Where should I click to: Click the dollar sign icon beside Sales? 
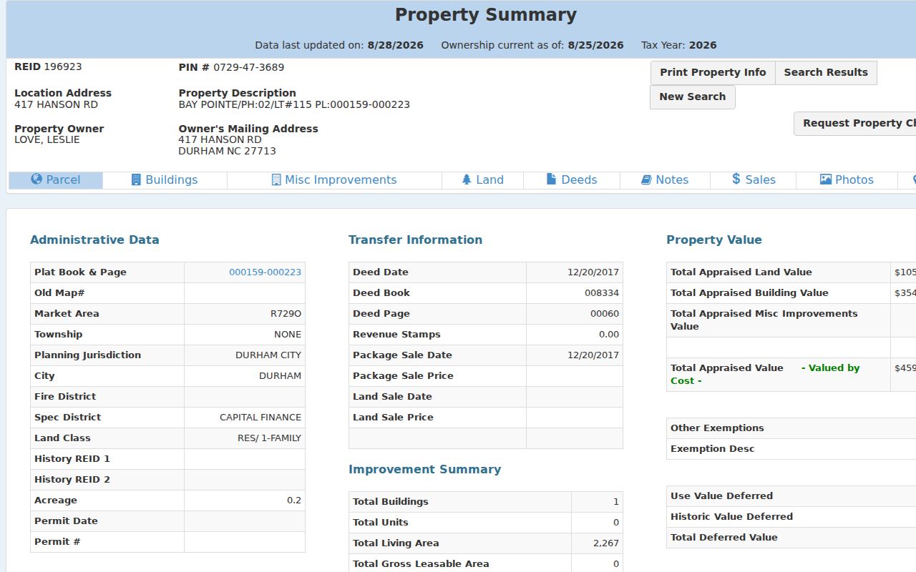click(x=736, y=179)
